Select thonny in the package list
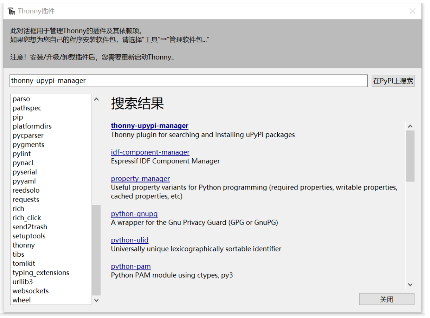Viewport: 430px width, 318px height. (24, 245)
